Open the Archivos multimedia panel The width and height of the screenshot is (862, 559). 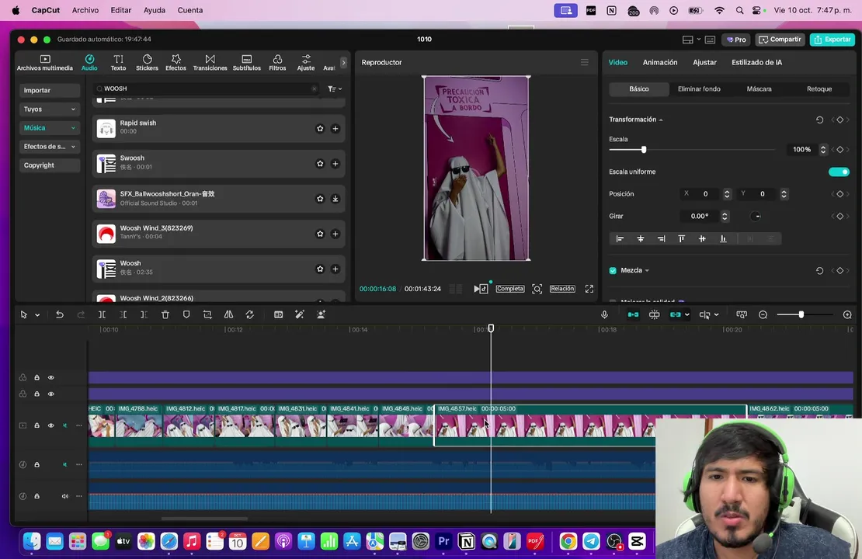(44, 63)
